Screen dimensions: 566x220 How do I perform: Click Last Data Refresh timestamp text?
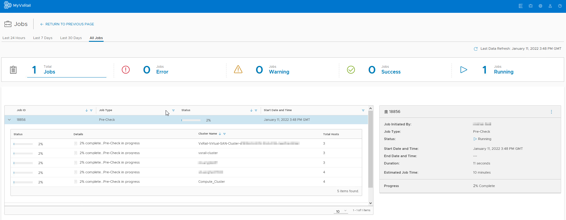pyautogui.click(x=521, y=49)
